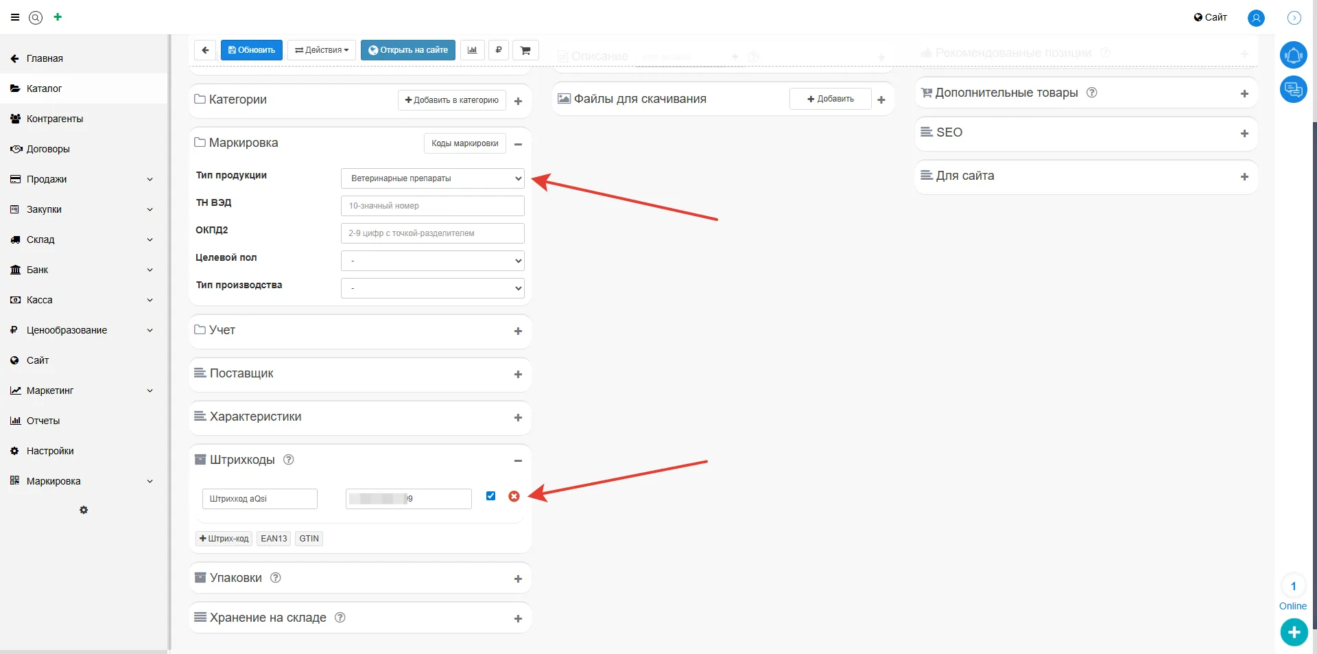This screenshot has width=1317, height=654.
Task: Click the Коды маркировки button
Action: point(464,143)
